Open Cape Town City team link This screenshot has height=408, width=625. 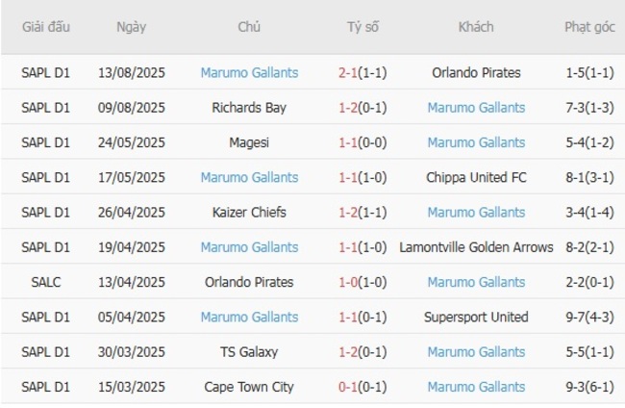249,387
